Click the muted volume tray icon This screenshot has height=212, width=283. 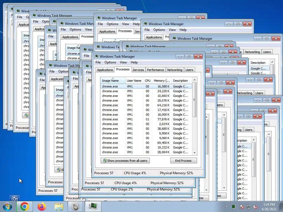point(255,207)
